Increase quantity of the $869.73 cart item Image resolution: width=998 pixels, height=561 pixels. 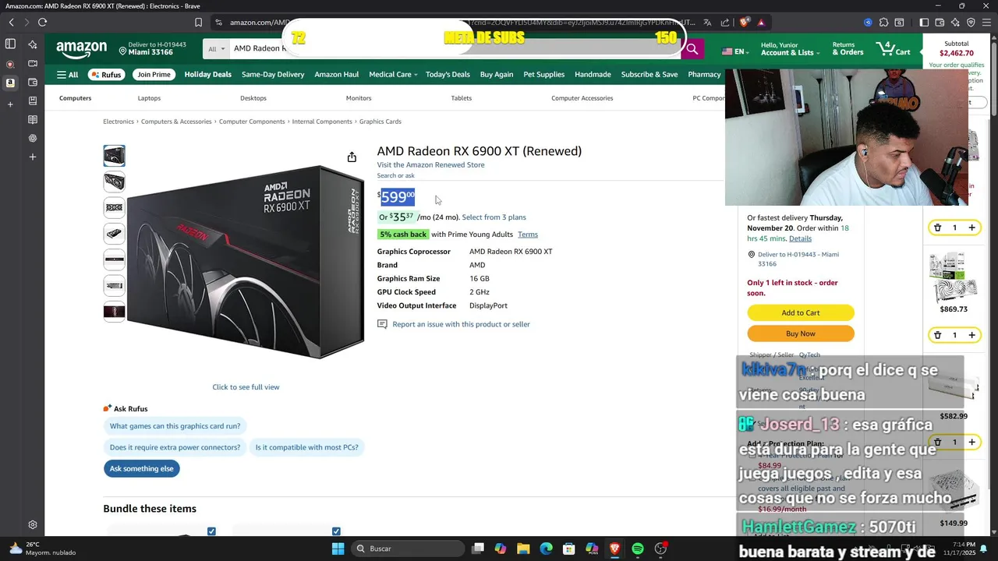pos(971,335)
